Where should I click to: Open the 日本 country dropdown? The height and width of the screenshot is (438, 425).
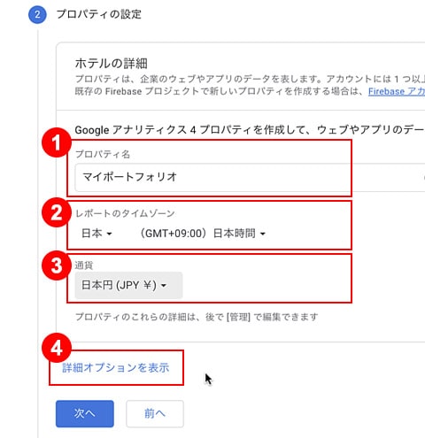click(x=97, y=234)
